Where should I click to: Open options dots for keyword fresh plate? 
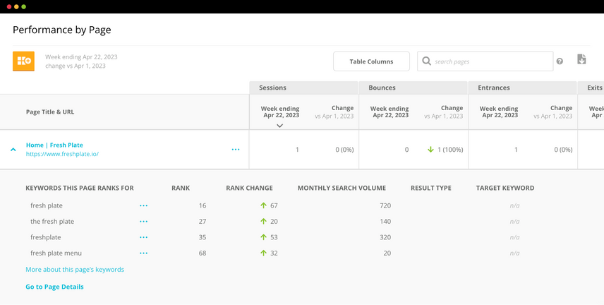pyautogui.click(x=144, y=205)
